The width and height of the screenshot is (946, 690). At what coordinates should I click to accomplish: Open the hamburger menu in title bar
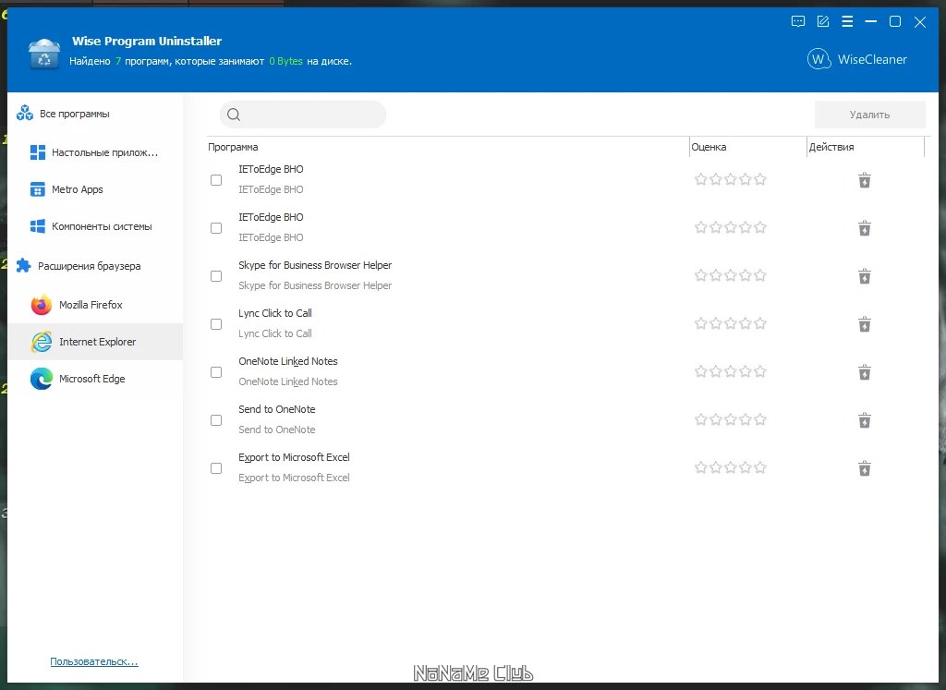(847, 22)
